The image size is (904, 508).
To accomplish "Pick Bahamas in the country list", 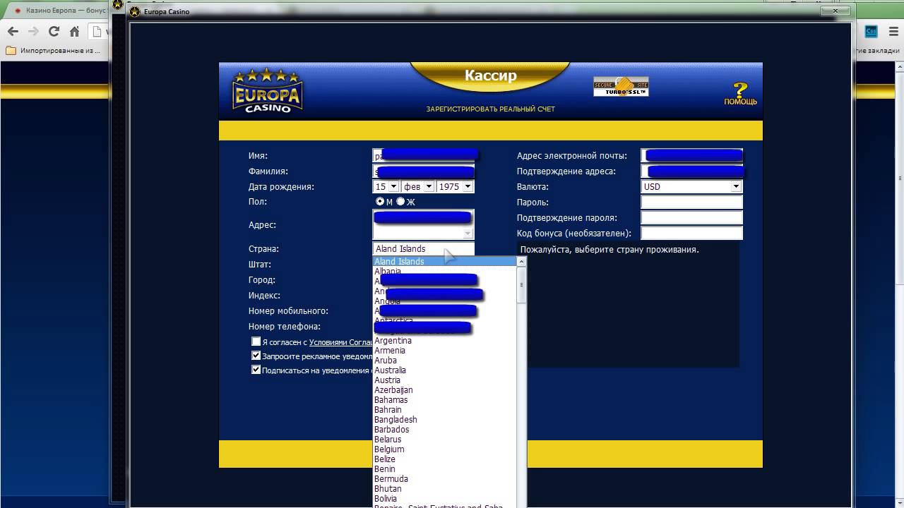I will 446,400.
